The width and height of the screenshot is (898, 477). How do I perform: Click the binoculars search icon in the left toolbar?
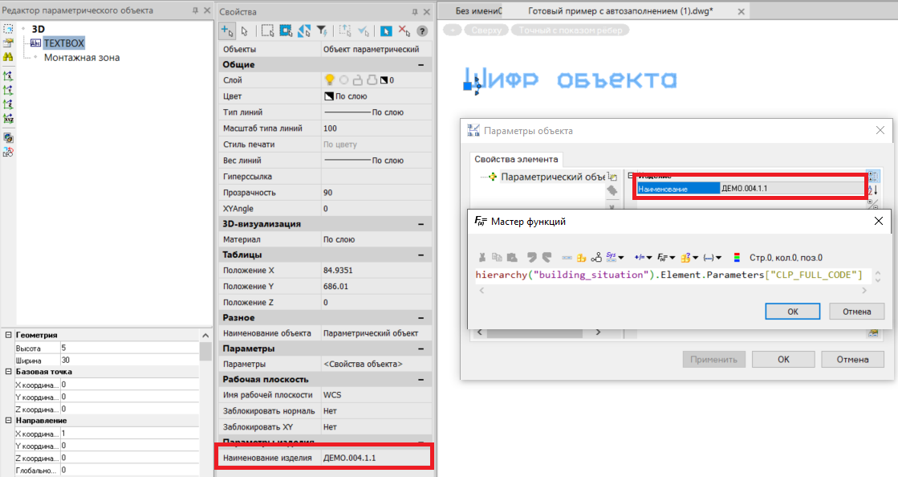(8, 57)
